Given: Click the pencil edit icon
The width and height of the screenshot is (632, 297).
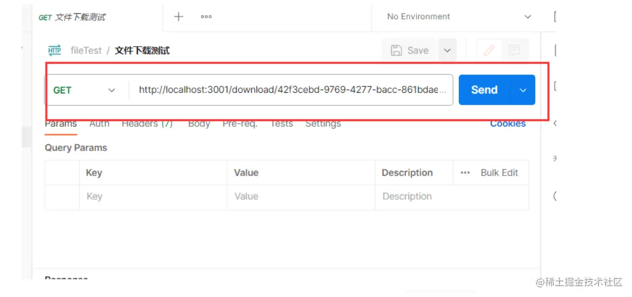Looking at the screenshot, I should pos(489,50).
